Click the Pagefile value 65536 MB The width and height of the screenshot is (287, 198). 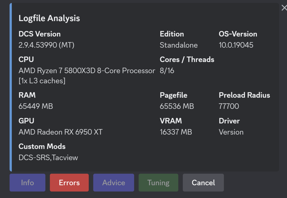[x=177, y=106]
